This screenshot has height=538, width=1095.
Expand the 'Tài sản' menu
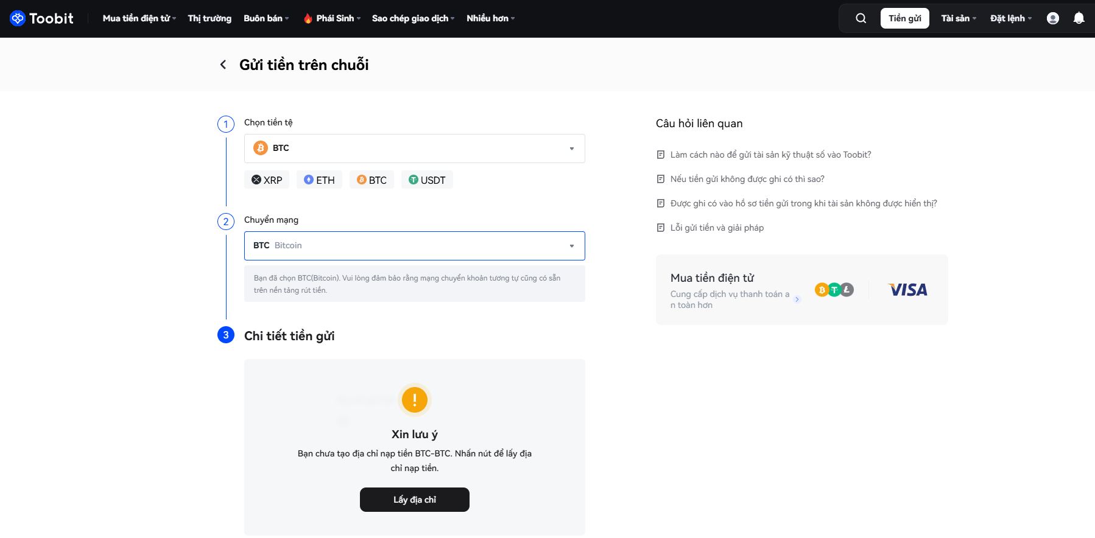[x=959, y=18]
